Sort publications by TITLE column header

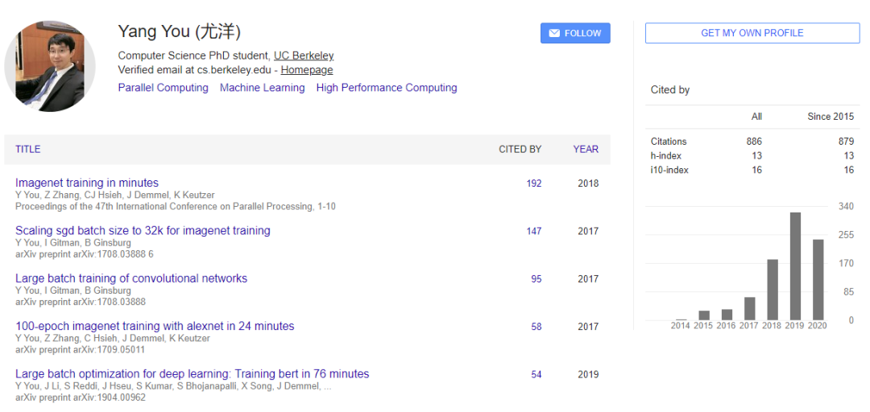(x=27, y=149)
